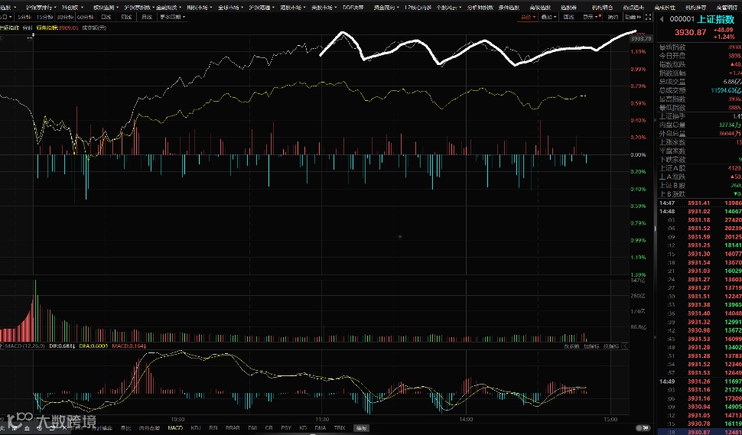Open the 高成长性 menu item

tap(665, 8)
